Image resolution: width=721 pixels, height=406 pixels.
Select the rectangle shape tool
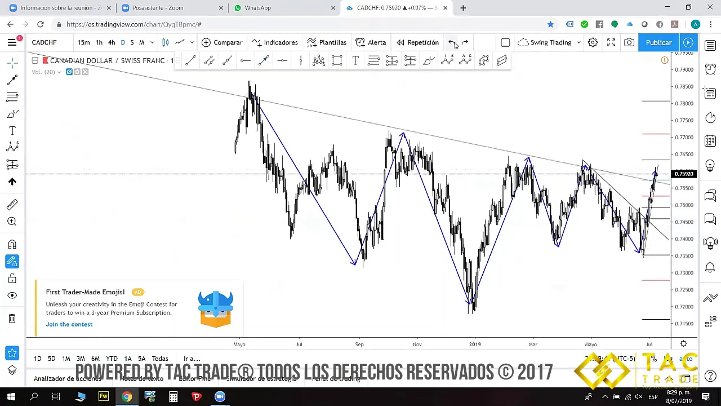click(x=337, y=61)
